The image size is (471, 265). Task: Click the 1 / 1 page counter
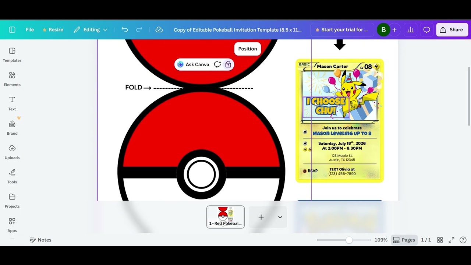coord(426,240)
